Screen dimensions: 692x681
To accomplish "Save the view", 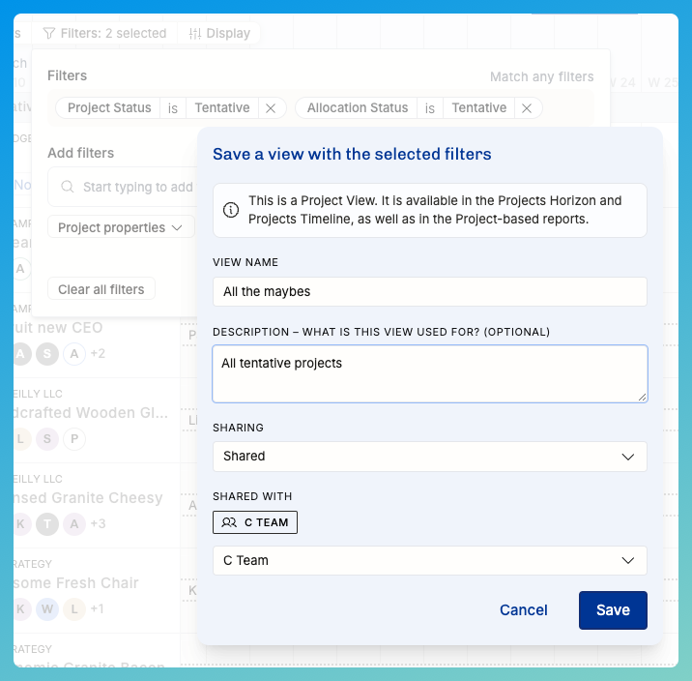I will (613, 610).
